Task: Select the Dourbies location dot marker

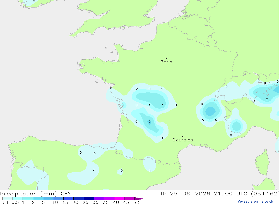Action: click(x=183, y=136)
